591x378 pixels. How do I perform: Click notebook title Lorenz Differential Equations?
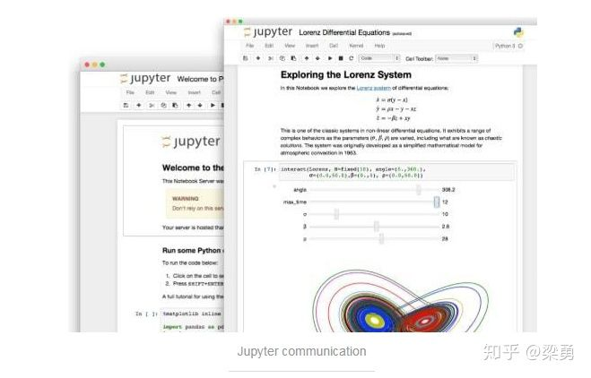[344, 33]
